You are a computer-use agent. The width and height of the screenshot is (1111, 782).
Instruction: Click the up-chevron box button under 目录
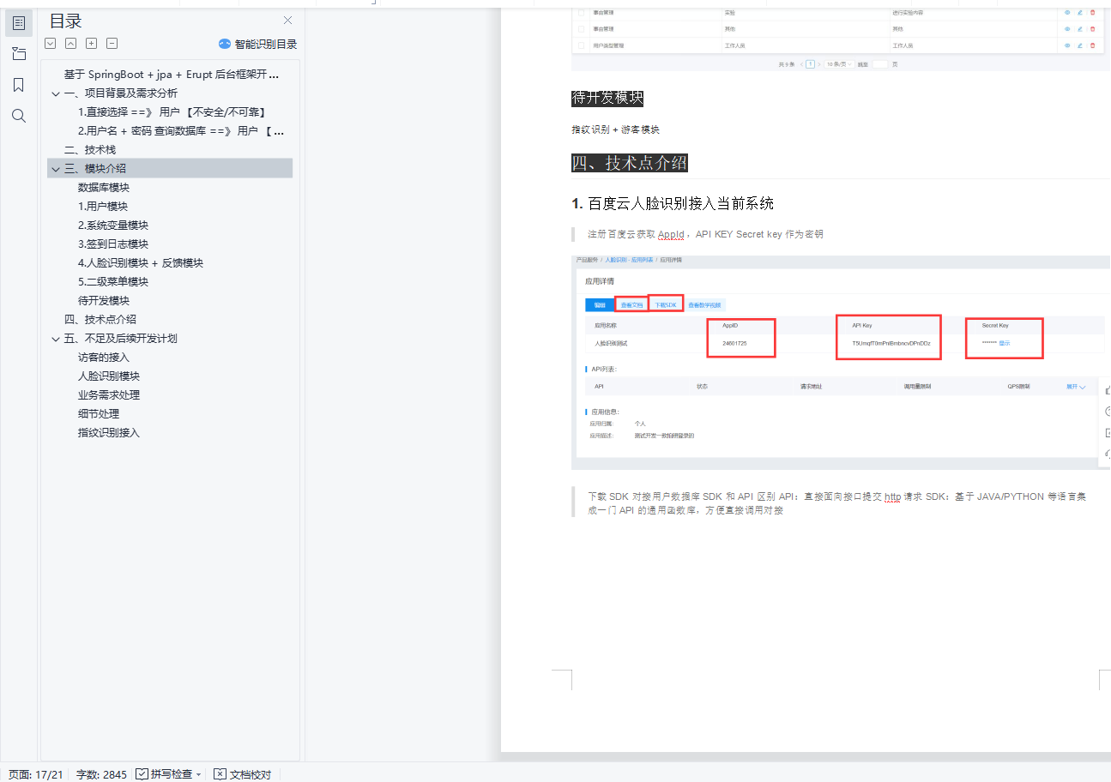click(71, 44)
